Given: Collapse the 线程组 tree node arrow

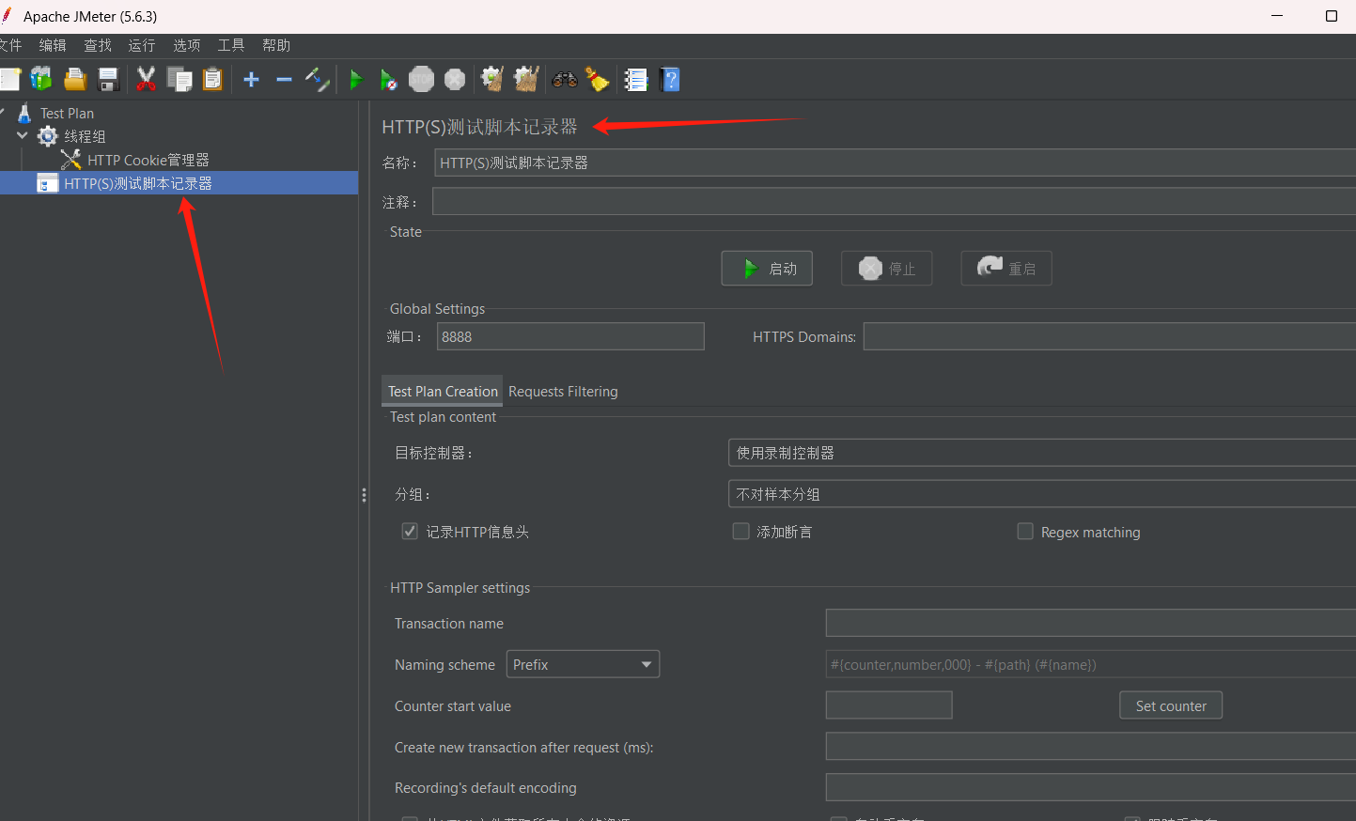Looking at the screenshot, I should coord(23,136).
